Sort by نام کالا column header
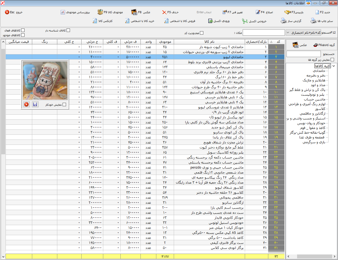This screenshot has height=260, width=338. pyautogui.click(x=209, y=42)
